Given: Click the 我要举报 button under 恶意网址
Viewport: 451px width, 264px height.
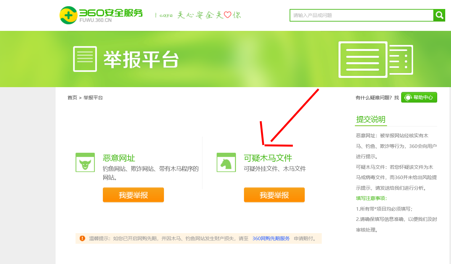Looking at the screenshot, I should (133, 195).
